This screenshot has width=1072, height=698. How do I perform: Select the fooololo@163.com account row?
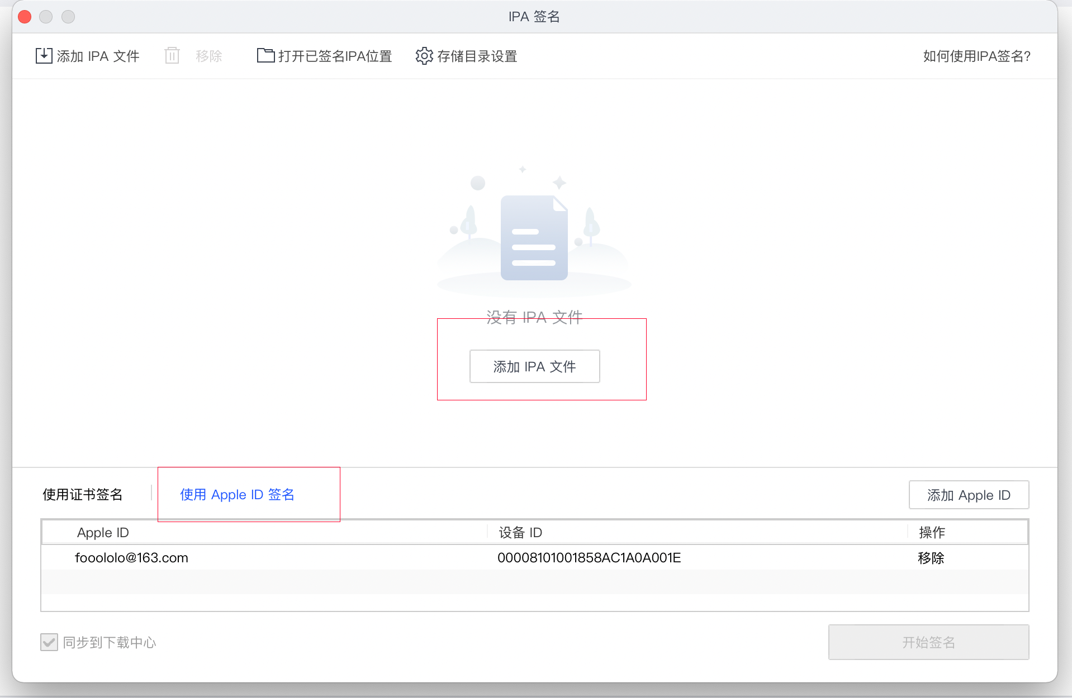[535, 558]
